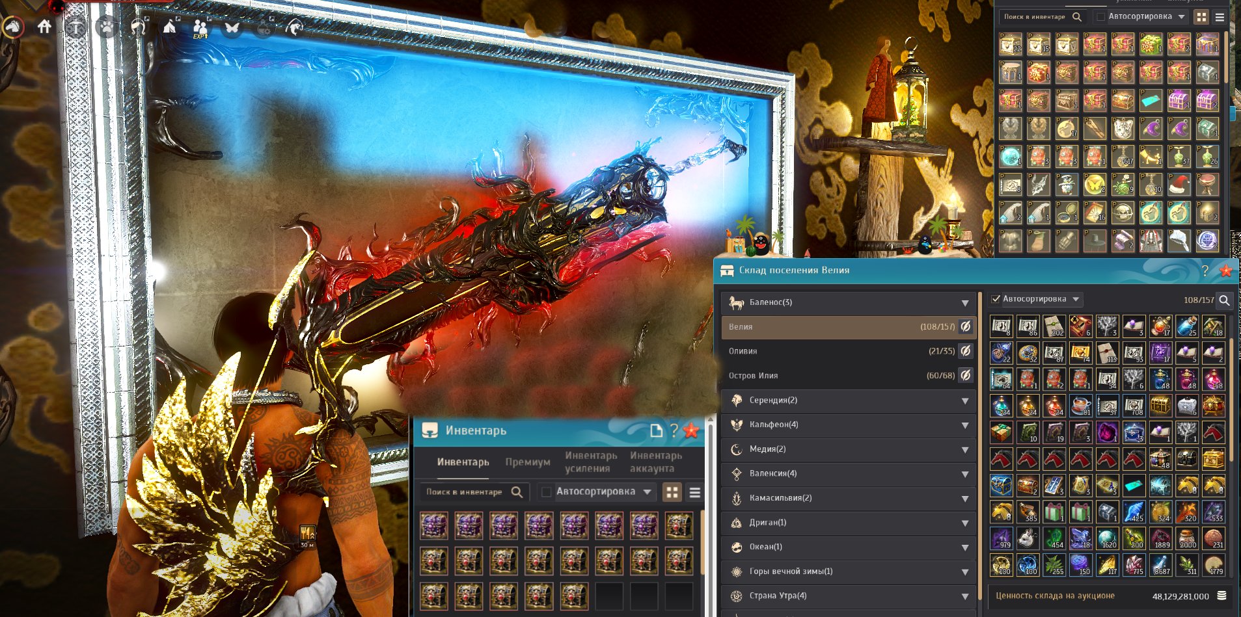Click the warehouse search magnifier icon
Screen dimensions: 1241x617
[1224, 300]
